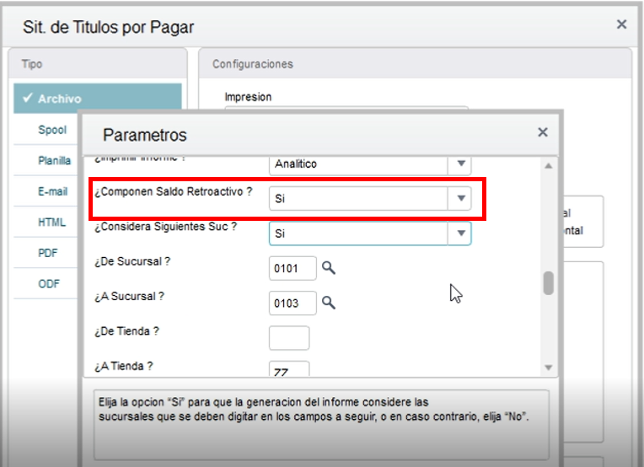This screenshot has height=467, width=644.
Task: Select the HTML type option
Action: [x=51, y=223]
